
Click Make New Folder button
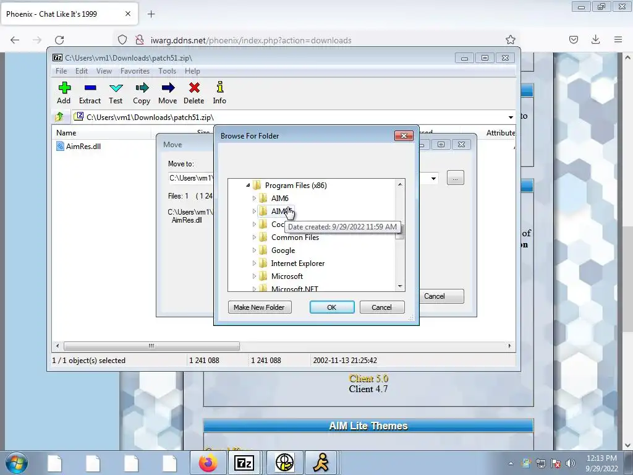(x=260, y=307)
